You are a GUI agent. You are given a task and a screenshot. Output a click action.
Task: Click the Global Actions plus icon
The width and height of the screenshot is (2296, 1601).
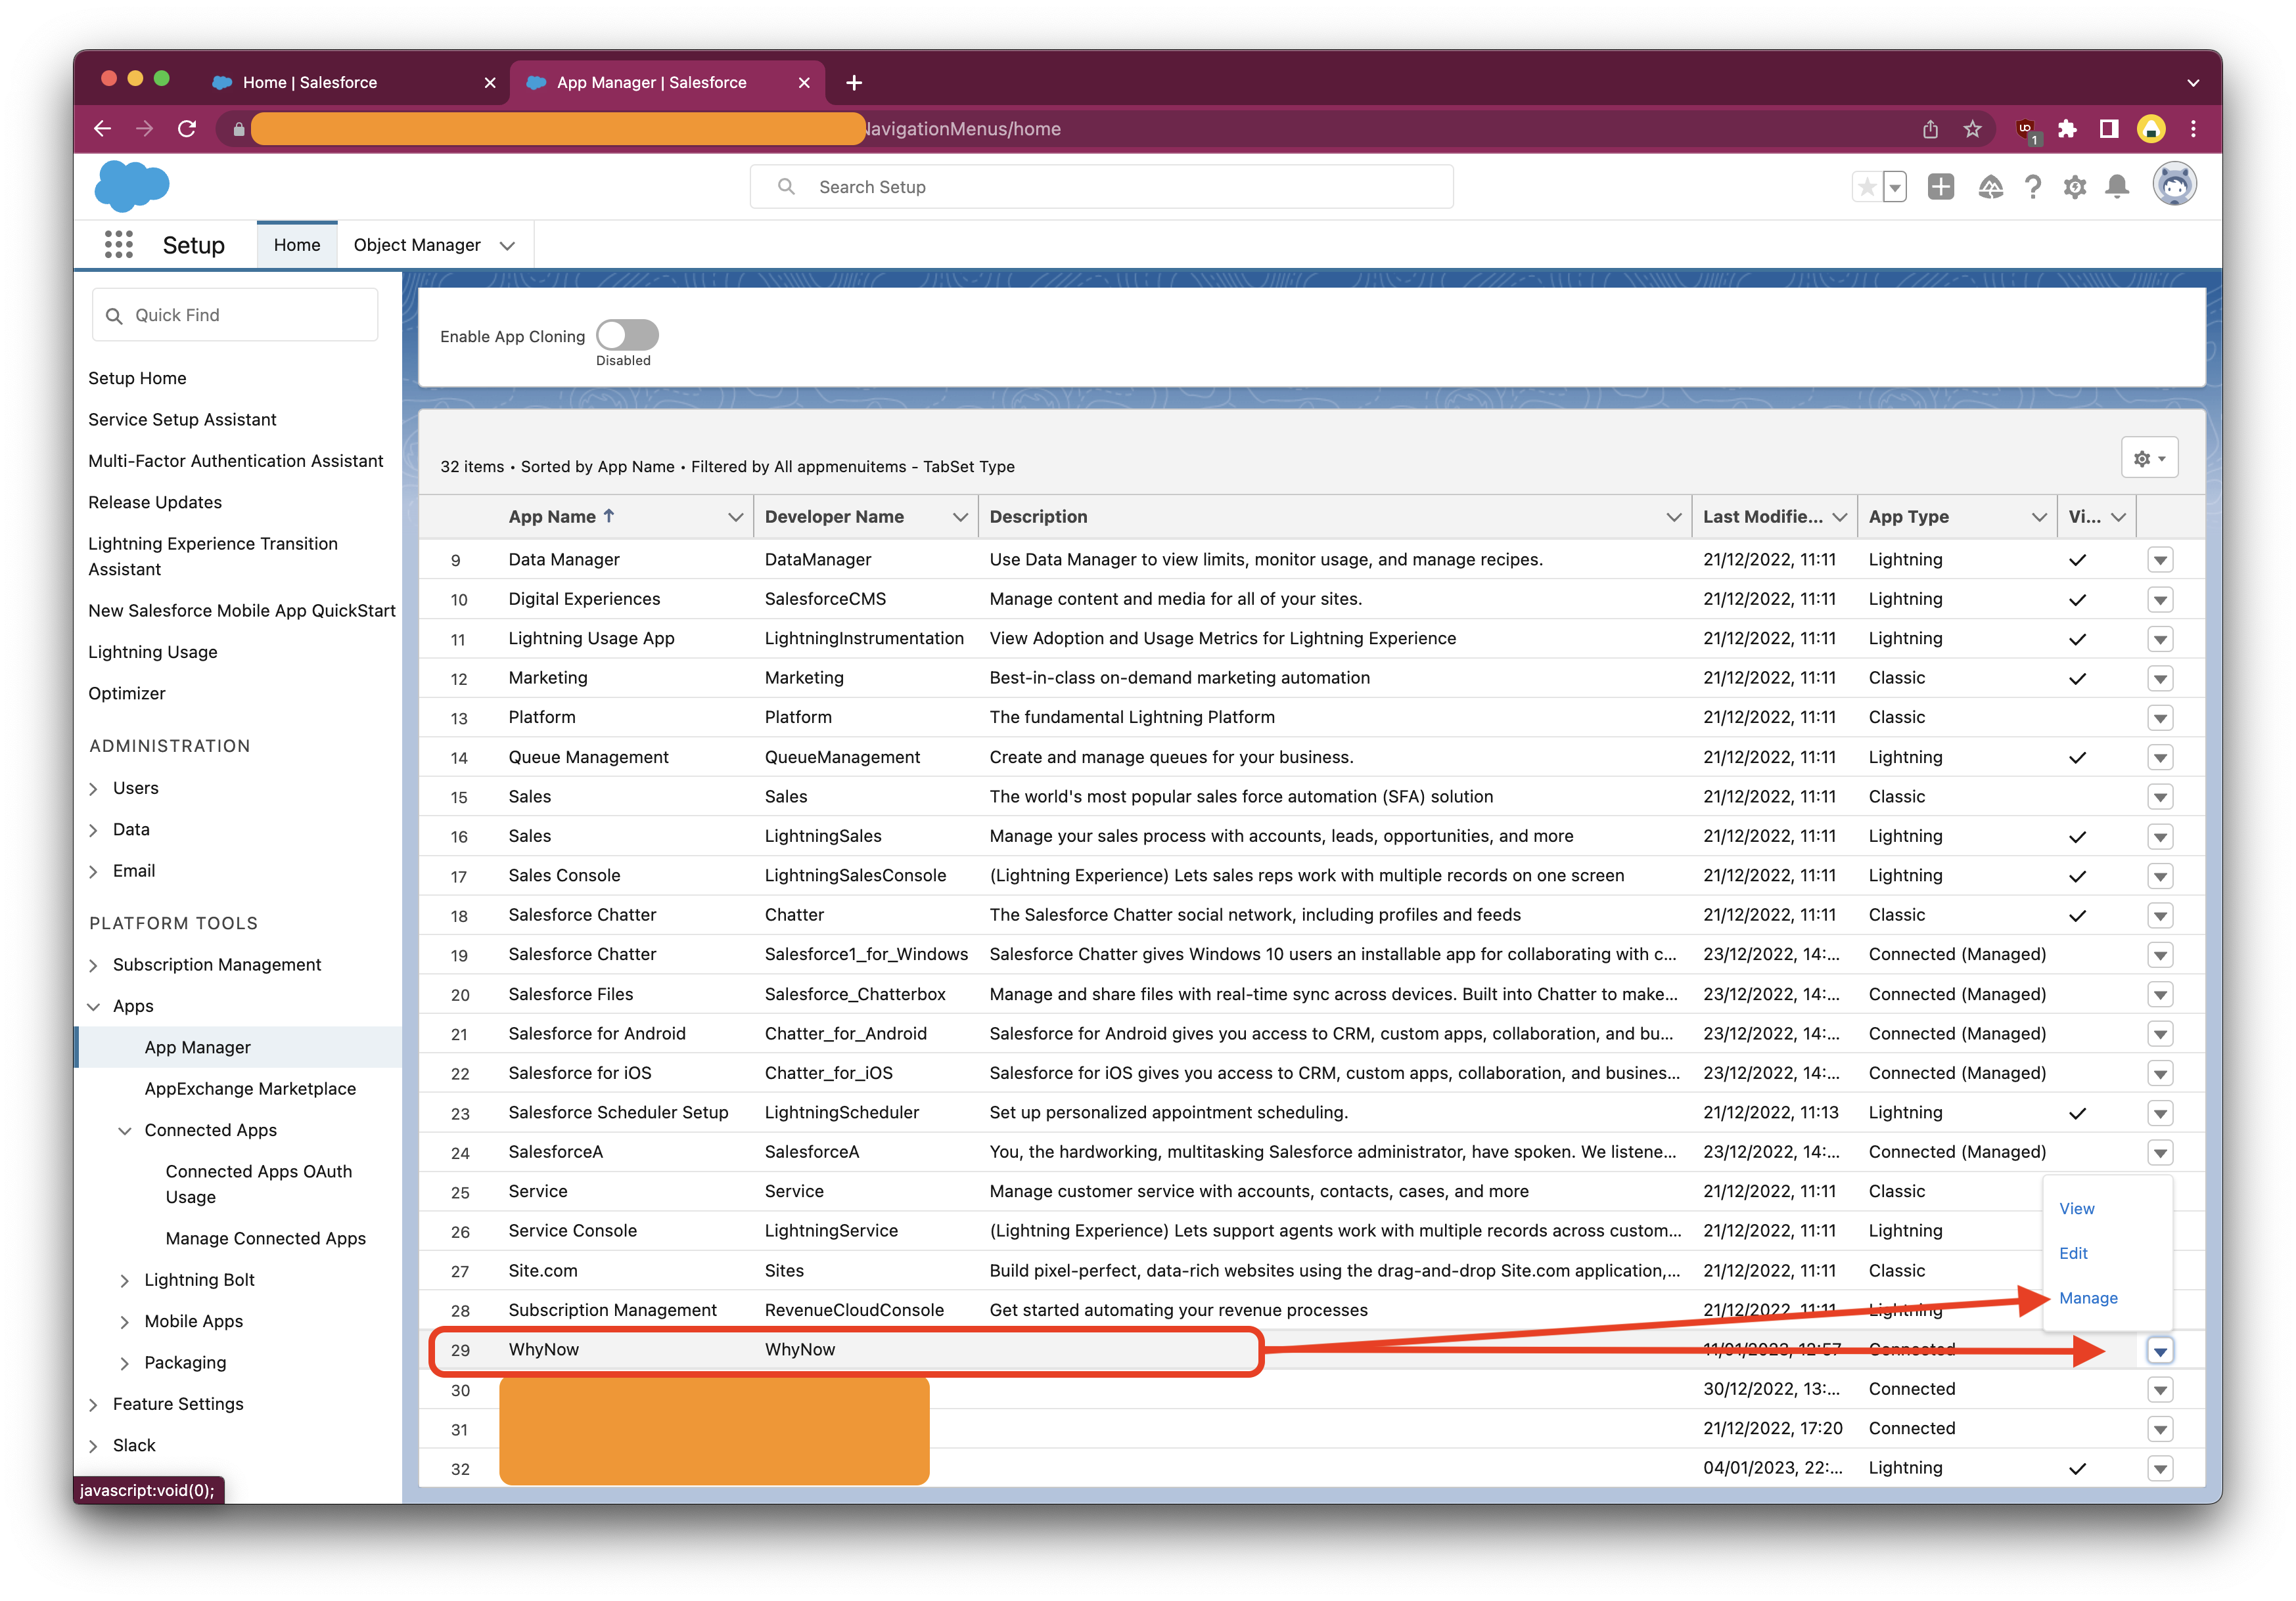(1941, 187)
